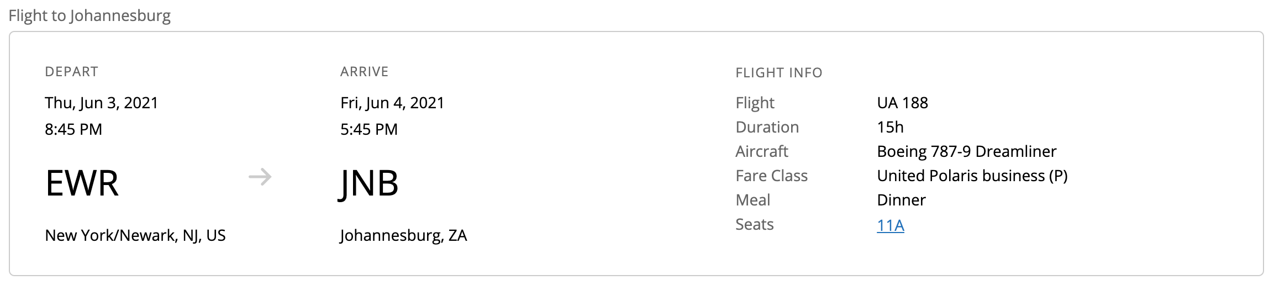
Task: Select the EWR airport code
Action: click(82, 183)
